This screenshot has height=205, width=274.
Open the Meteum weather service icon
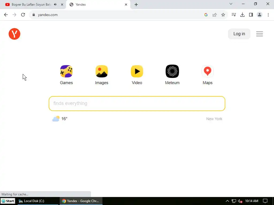(172, 71)
